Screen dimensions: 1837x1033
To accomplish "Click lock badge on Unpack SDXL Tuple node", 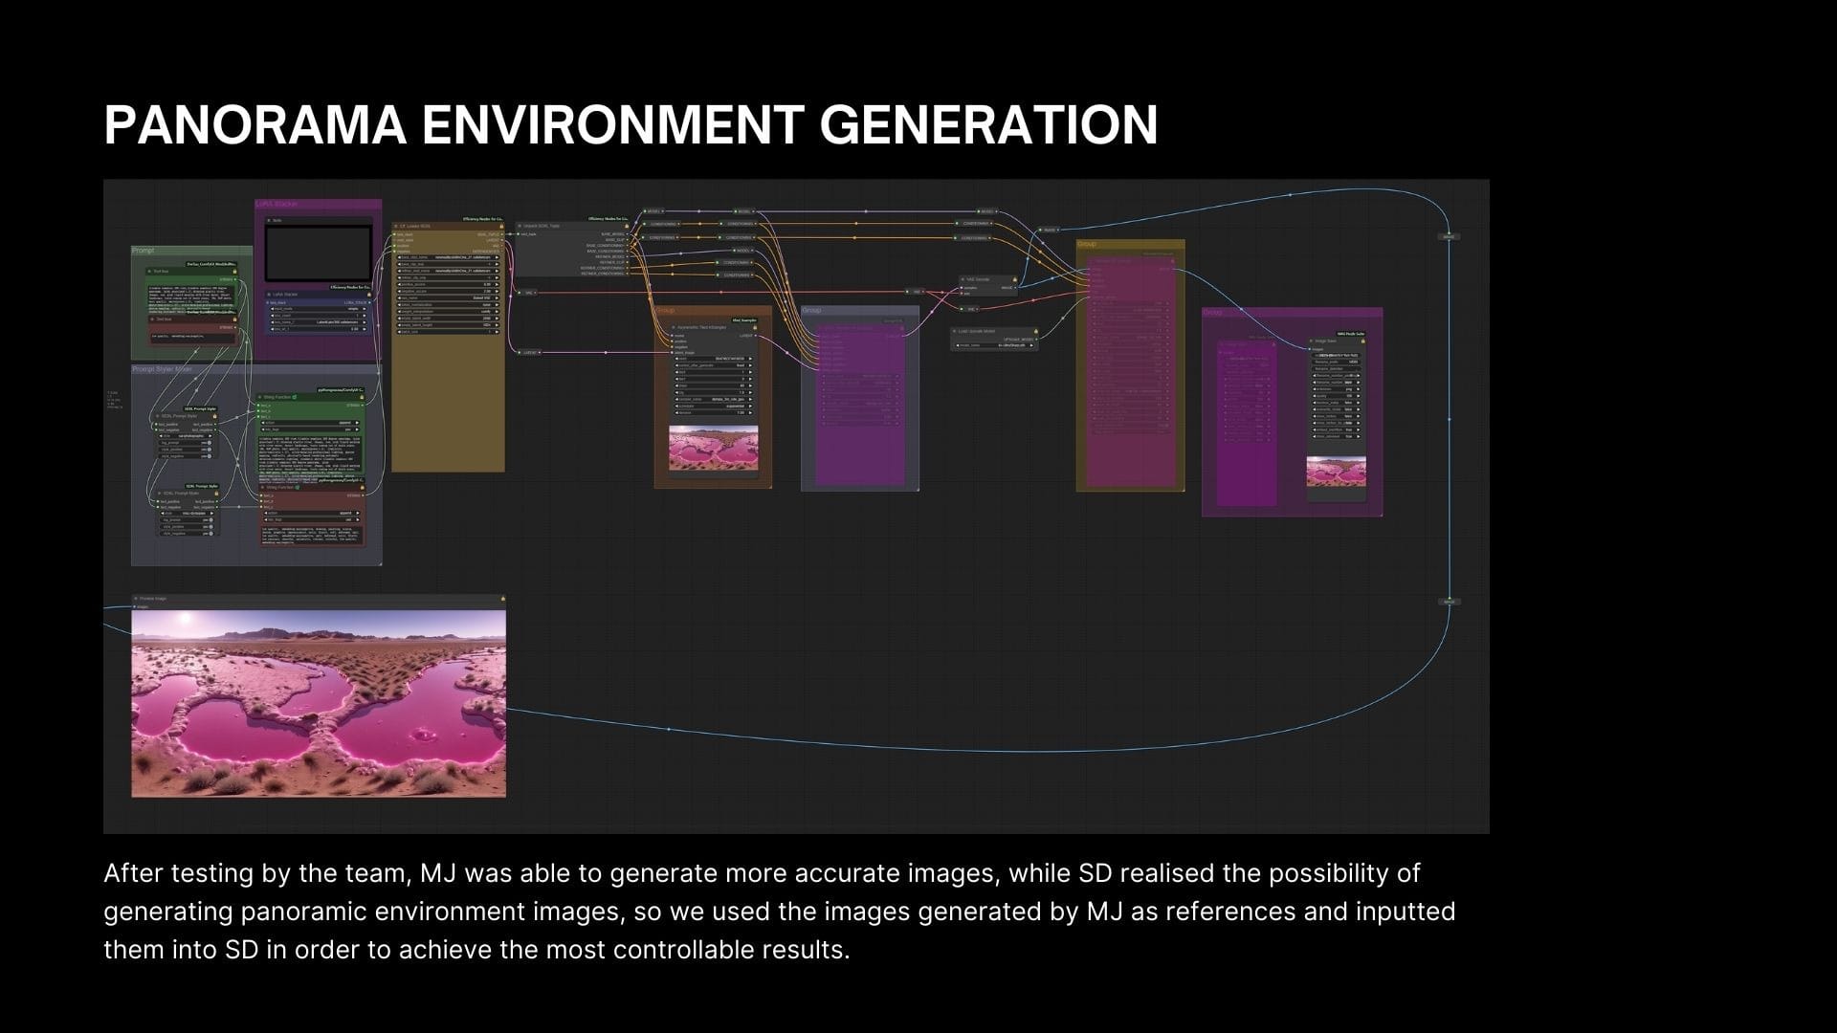I will 627,226.
